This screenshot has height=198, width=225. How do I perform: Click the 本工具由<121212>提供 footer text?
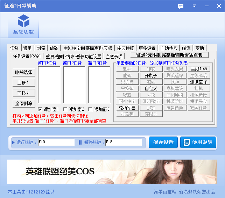point(31,192)
